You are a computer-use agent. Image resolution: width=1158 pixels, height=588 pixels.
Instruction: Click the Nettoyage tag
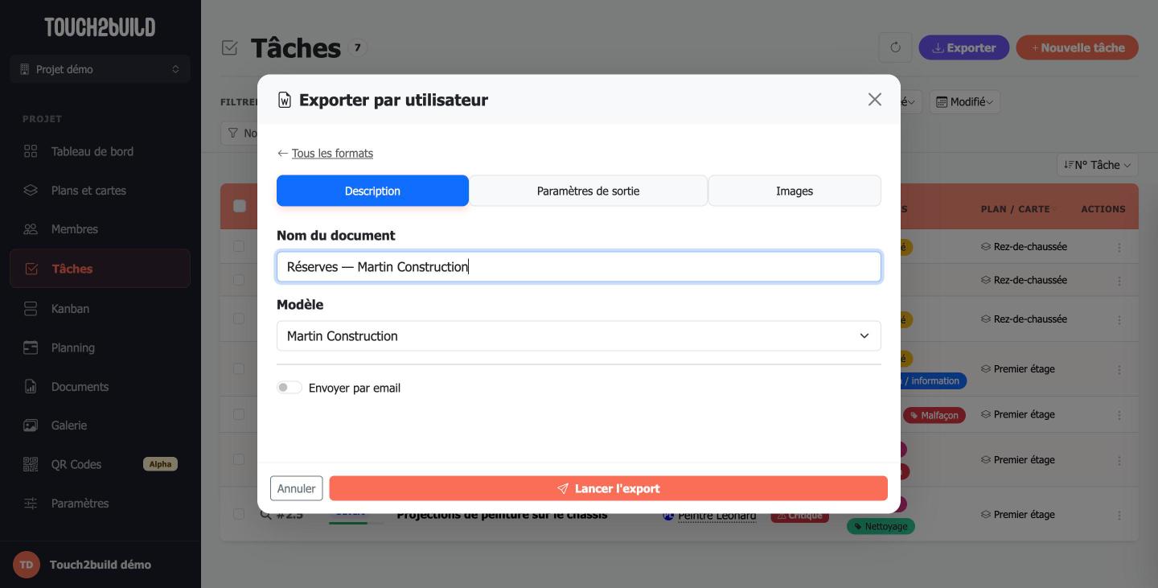(x=881, y=527)
